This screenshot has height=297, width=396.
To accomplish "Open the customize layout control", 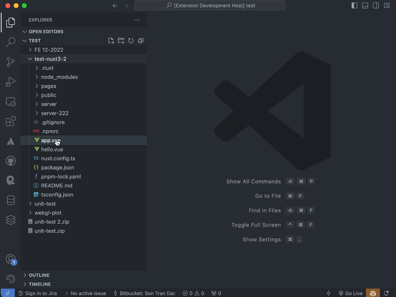I will coord(387,5).
